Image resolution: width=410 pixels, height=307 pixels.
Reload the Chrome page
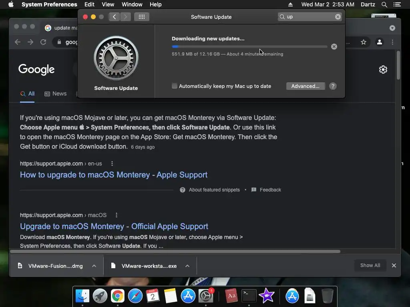click(x=43, y=42)
